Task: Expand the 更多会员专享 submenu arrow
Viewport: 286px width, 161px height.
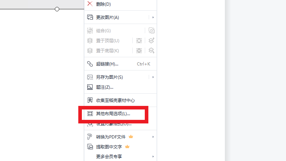Action: pyautogui.click(x=153, y=156)
